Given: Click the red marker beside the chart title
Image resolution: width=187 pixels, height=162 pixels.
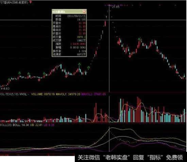Looking at the screenshot, I should (x=31, y=2).
